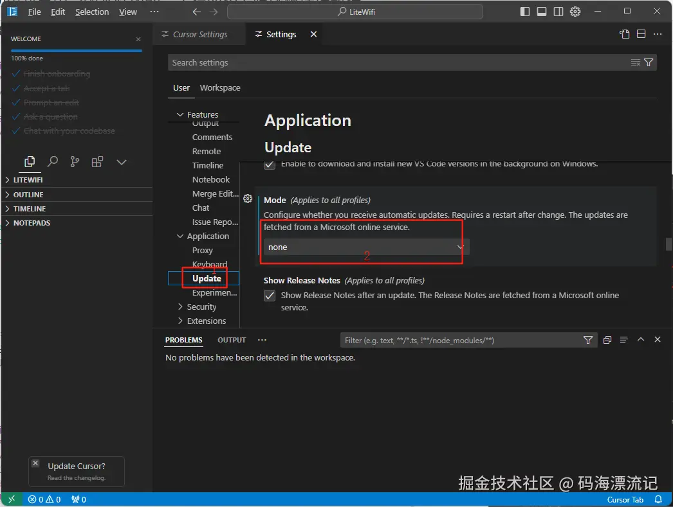Image resolution: width=673 pixels, height=507 pixels.
Task: Open Settings JSON file icon
Action: [x=625, y=34]
